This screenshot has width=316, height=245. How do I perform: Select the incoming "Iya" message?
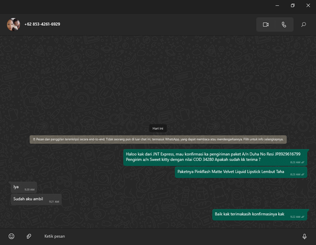click(x=24, y=188)
